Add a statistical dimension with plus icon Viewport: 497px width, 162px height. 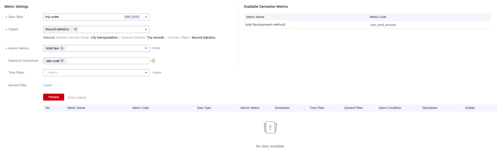(153, 61)
